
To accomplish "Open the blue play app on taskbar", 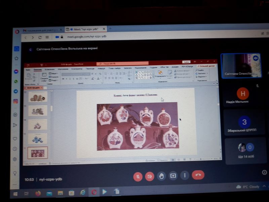I will [105, 192].
